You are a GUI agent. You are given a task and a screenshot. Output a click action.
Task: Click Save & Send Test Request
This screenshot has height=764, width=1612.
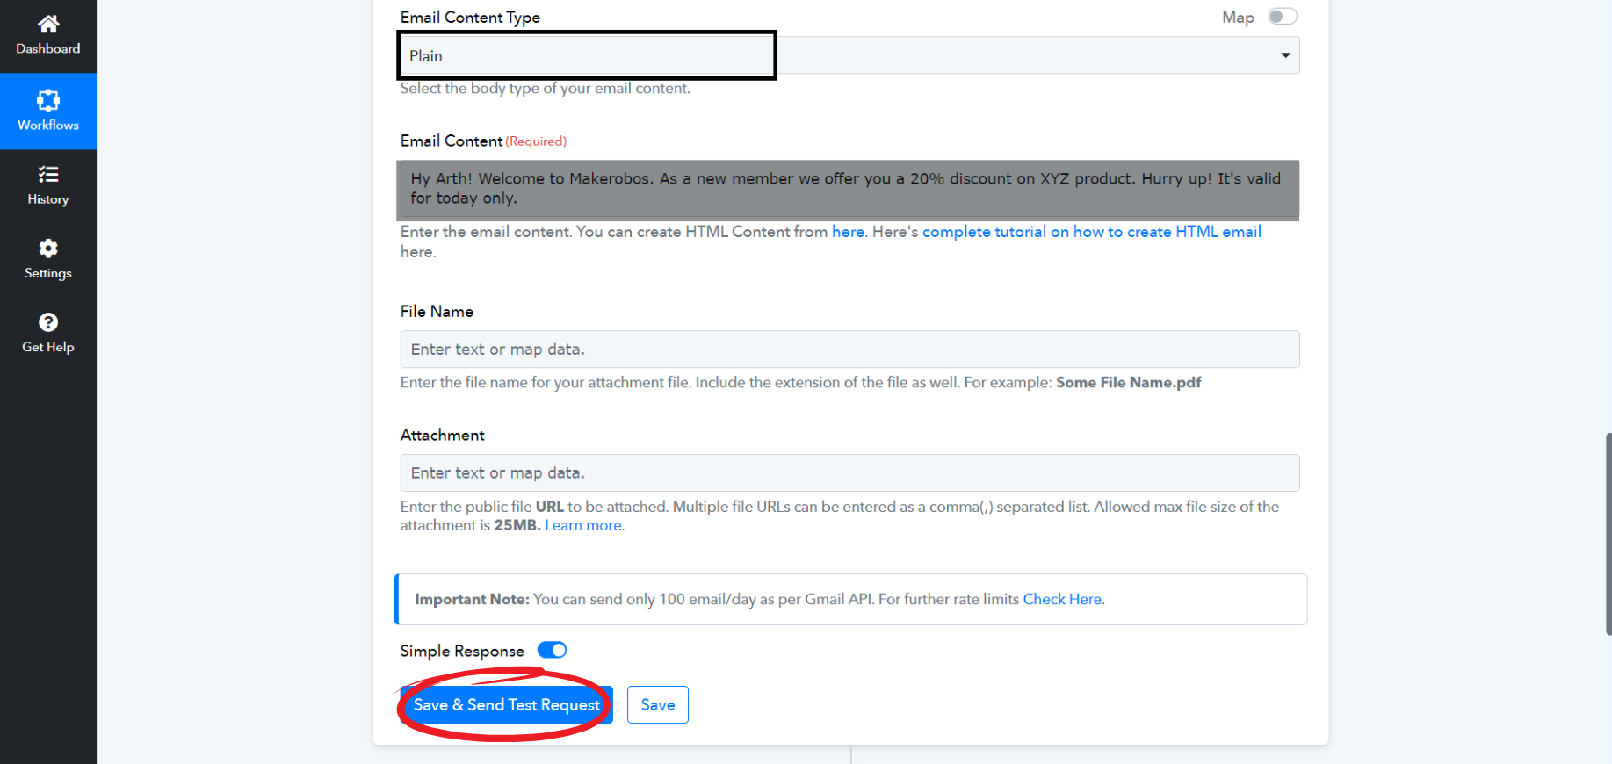[x=506, y=705]
